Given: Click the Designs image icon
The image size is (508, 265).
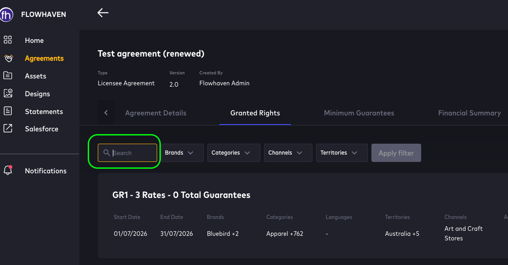Looking at the screenshot, I should click(x=8, y=94).
